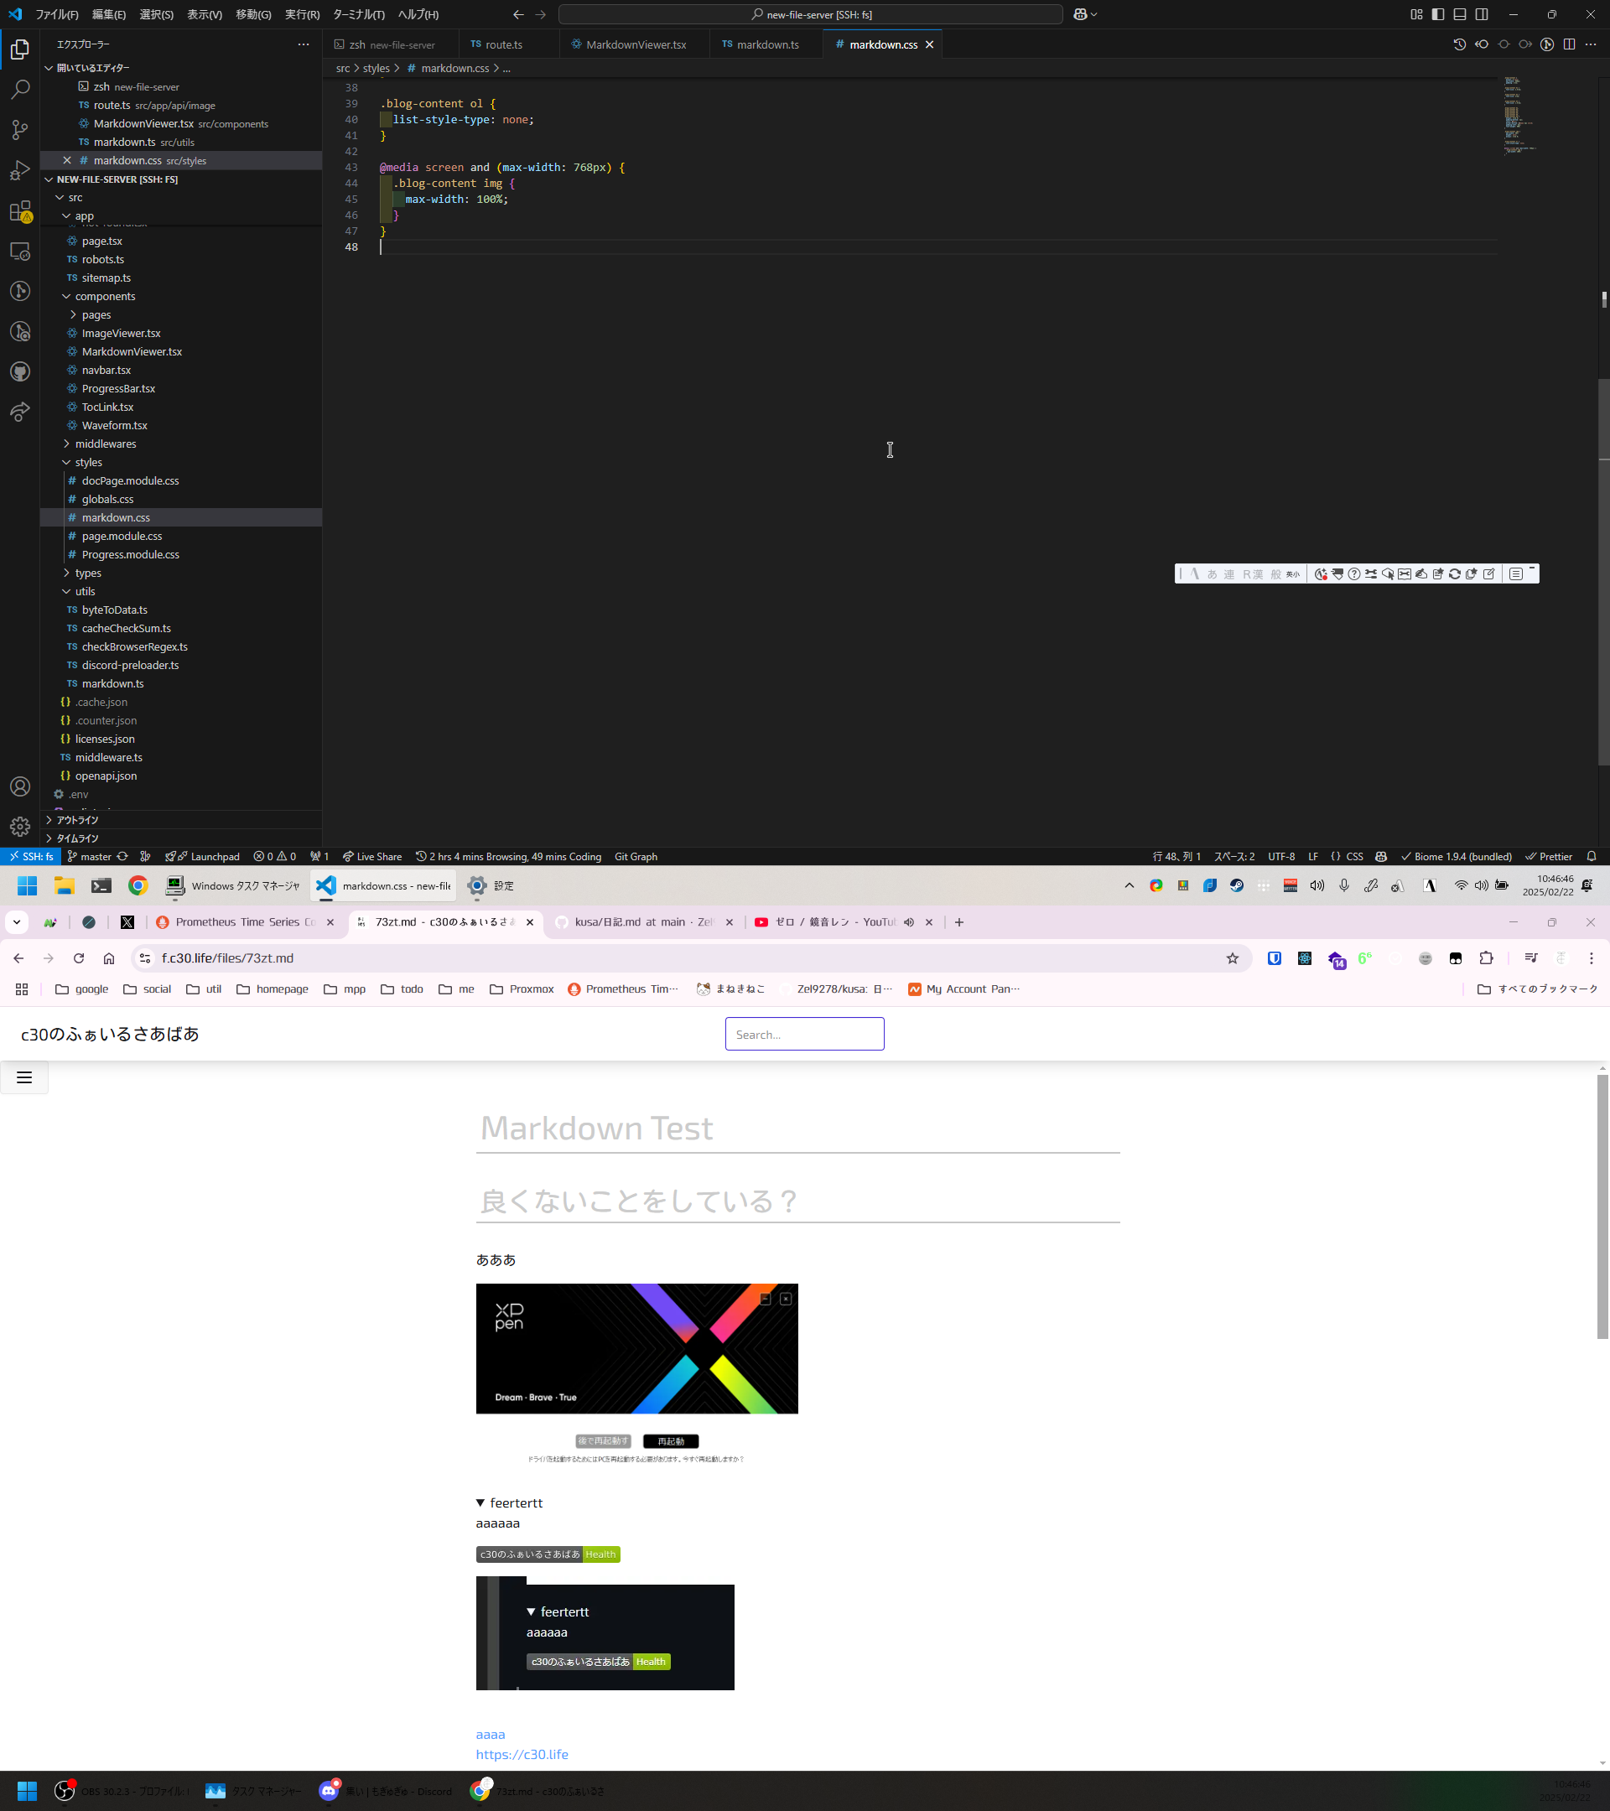Open Source Control view in activity bar
The height and width of the screenshot is (1811, 1610).
coord(19,130)
